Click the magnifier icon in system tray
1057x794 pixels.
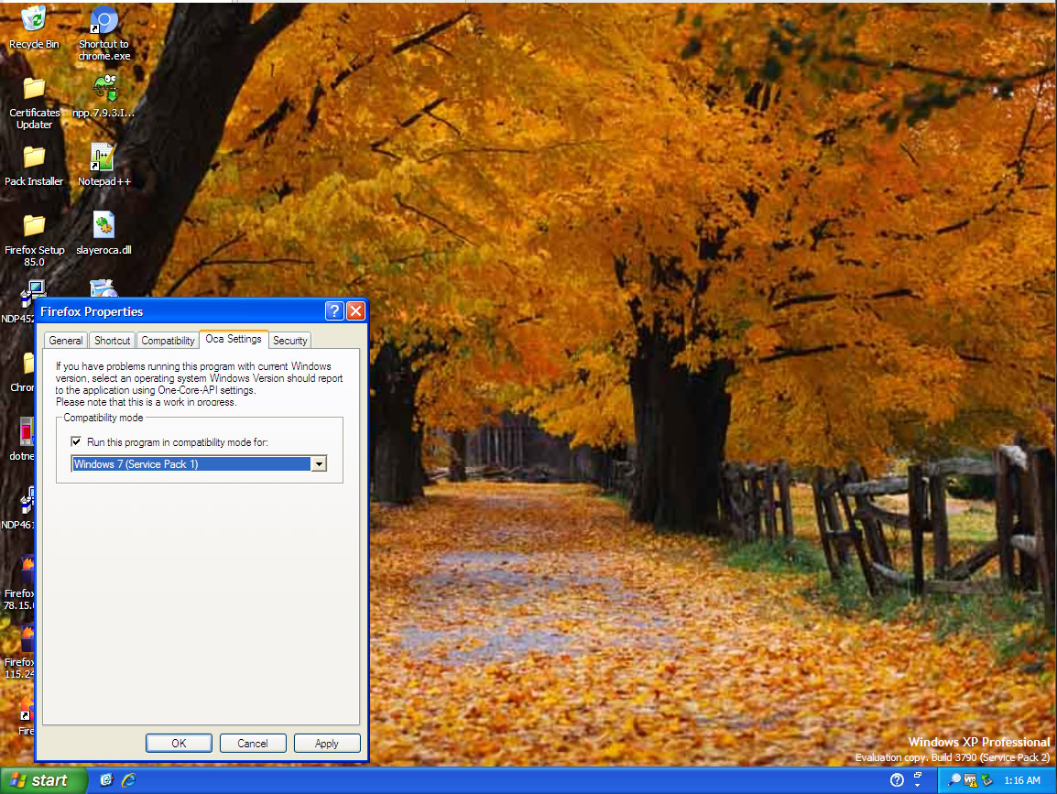tap(953, 780)
